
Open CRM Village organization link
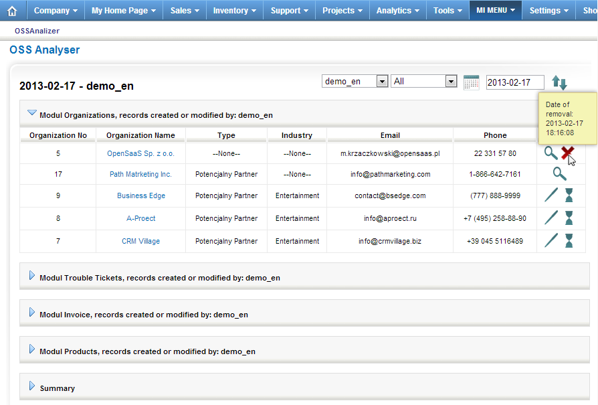[x=140, y=241]
